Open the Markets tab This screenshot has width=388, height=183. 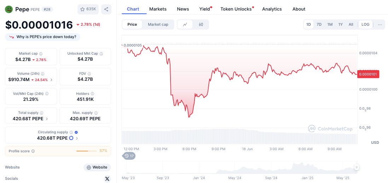coord(158,9)
